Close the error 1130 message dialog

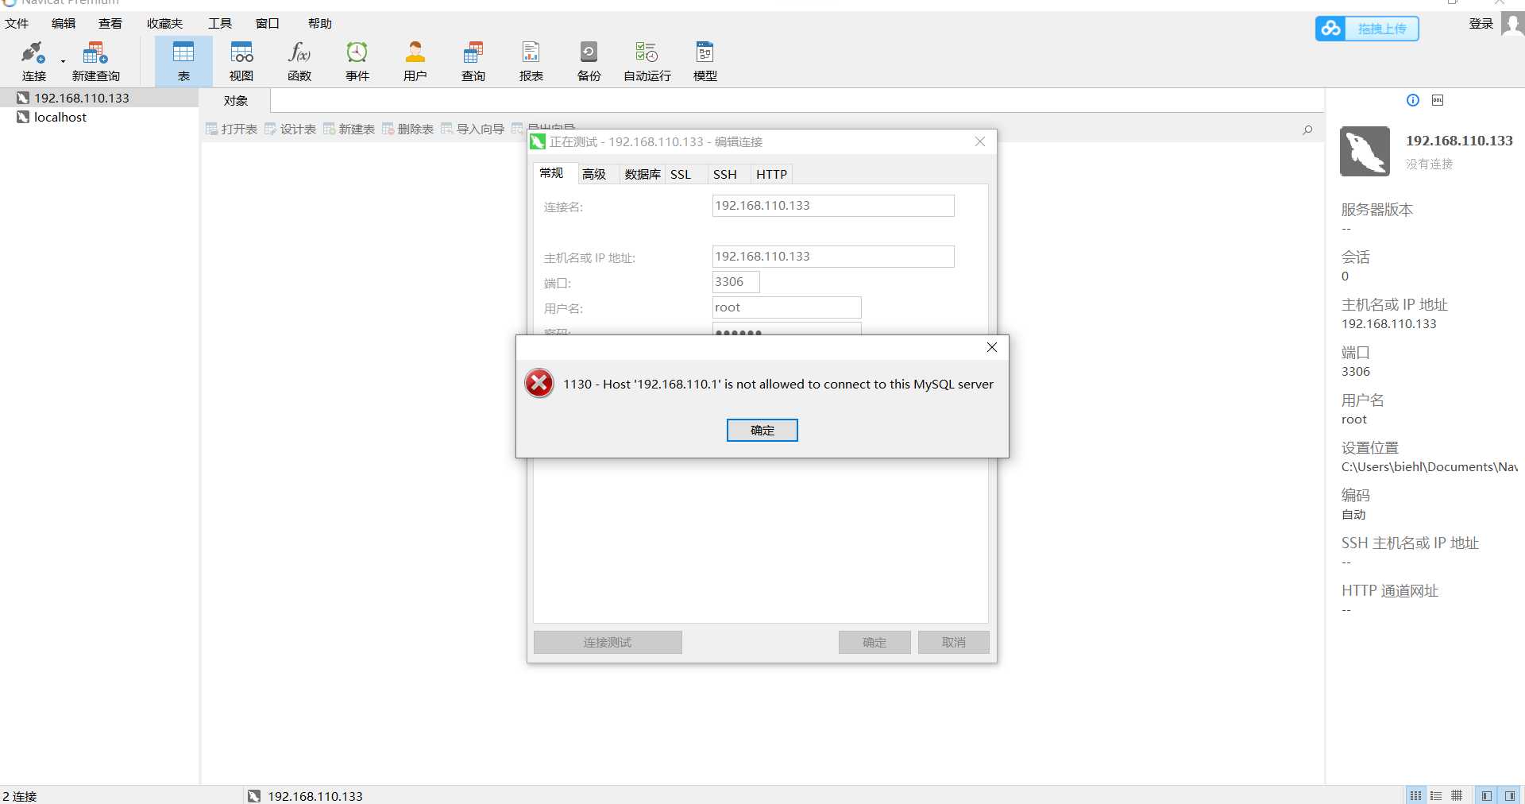point(992,347)
